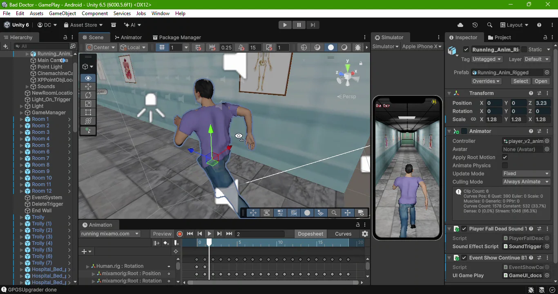The height and width of the screenshot is (294, 558).
Task: Switch Animation window to Curves view
Action: coord(343,234)
